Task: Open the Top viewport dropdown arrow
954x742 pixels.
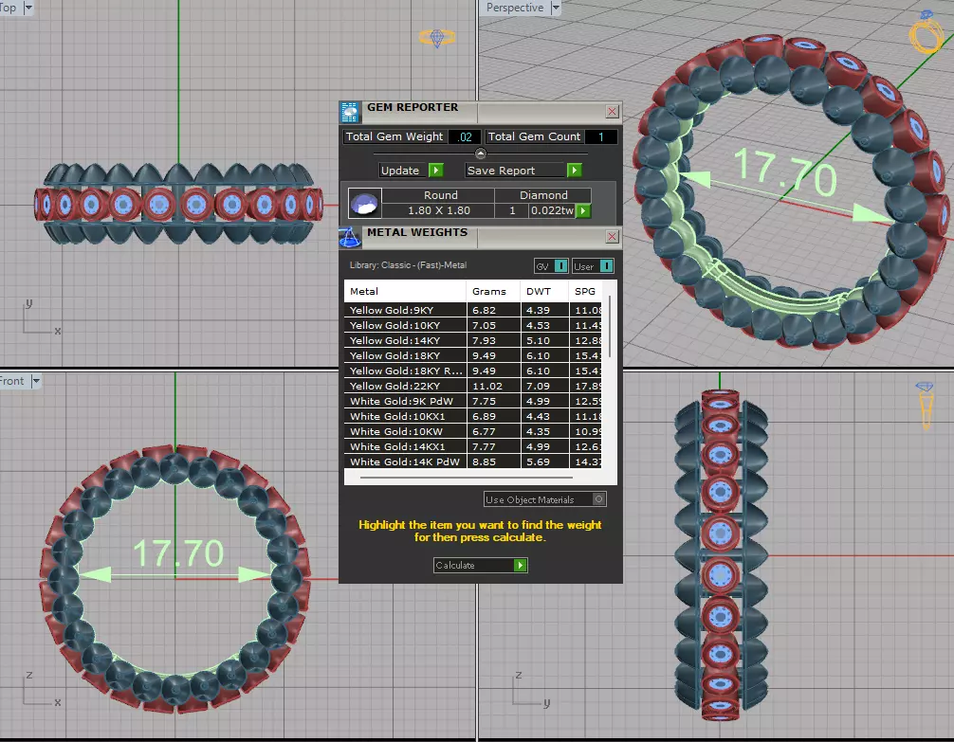Action: coord(28,8)
